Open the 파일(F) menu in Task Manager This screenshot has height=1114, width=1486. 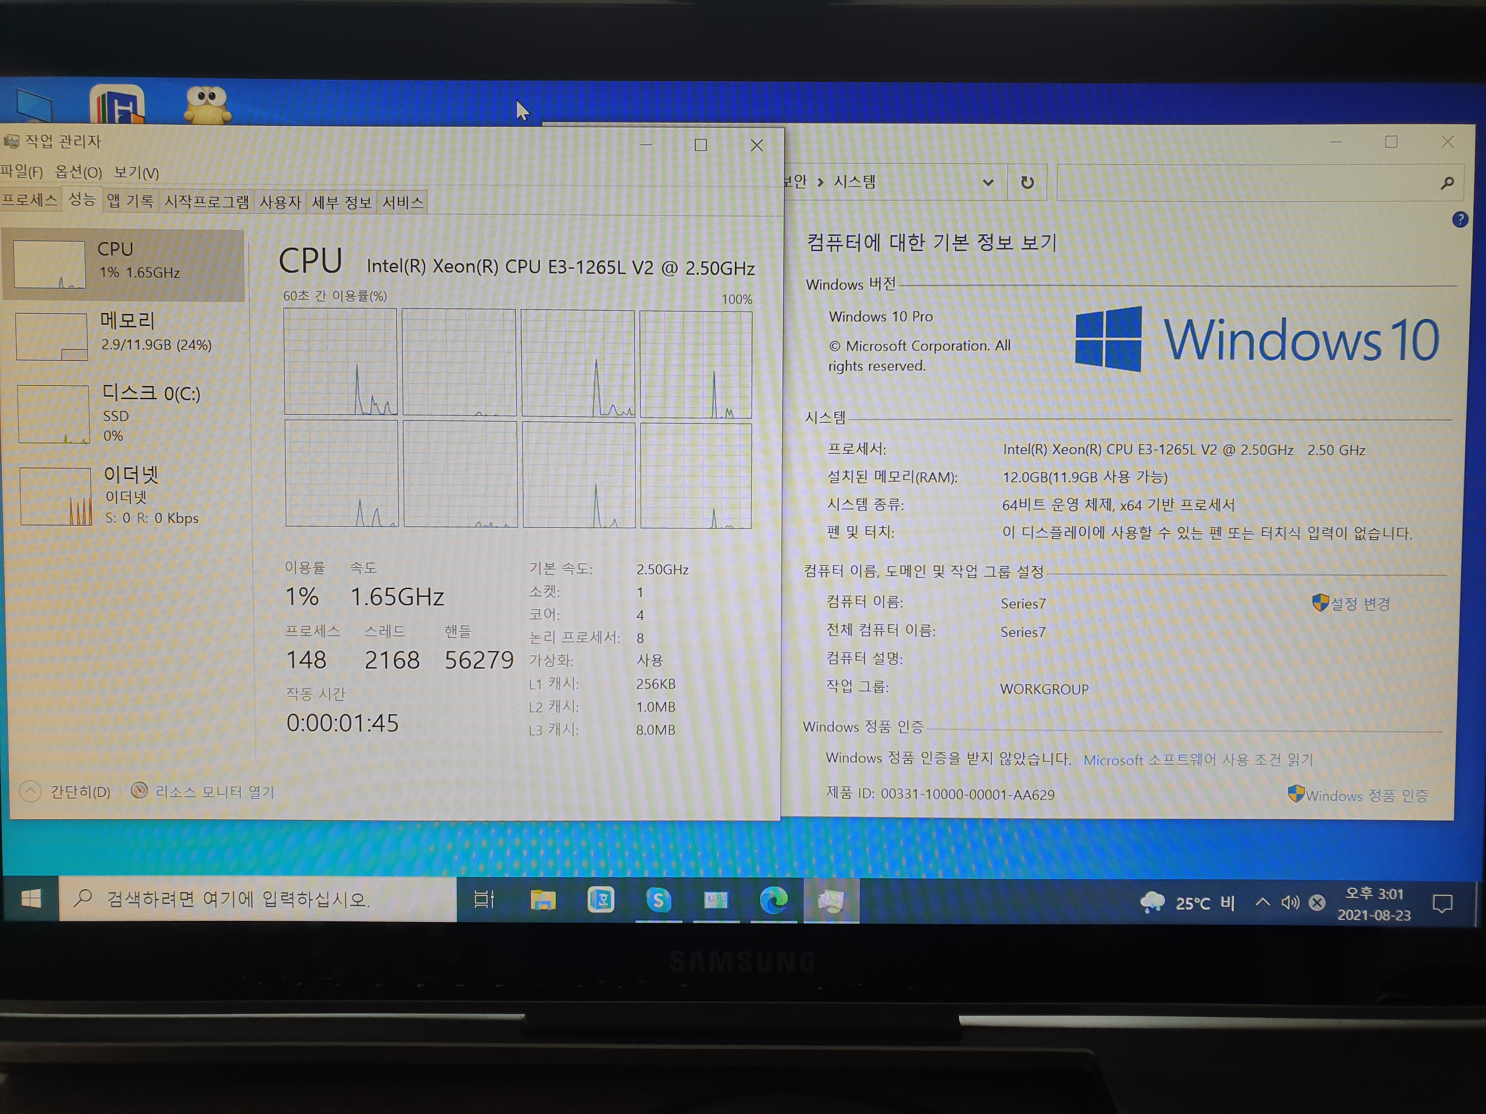pyautogui.click(x=21, y=172)
